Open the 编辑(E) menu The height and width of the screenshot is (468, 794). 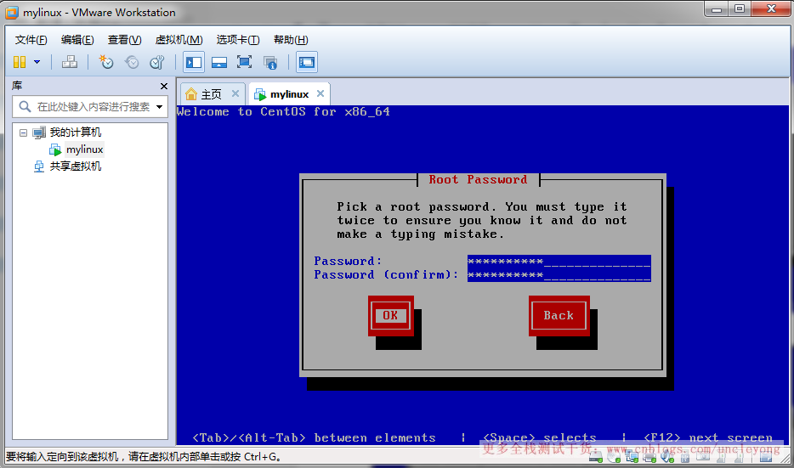pos(77,40)
